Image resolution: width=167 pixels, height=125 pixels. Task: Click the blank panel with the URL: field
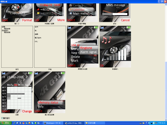coord(50,47)
